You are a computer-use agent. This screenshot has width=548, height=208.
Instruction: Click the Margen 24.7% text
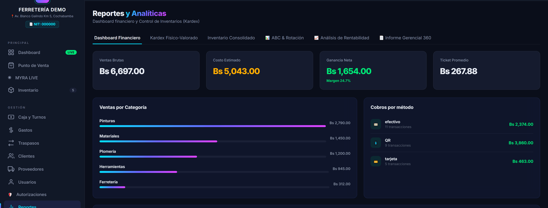tap(339, 81)
